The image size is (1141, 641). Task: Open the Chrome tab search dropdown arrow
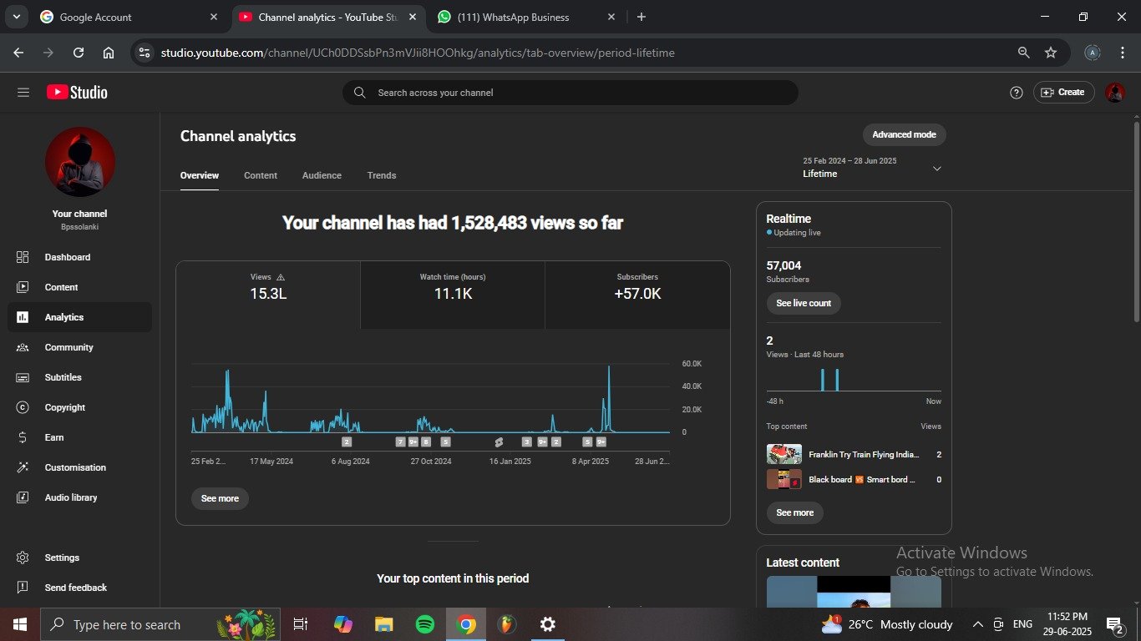[16, 17]
